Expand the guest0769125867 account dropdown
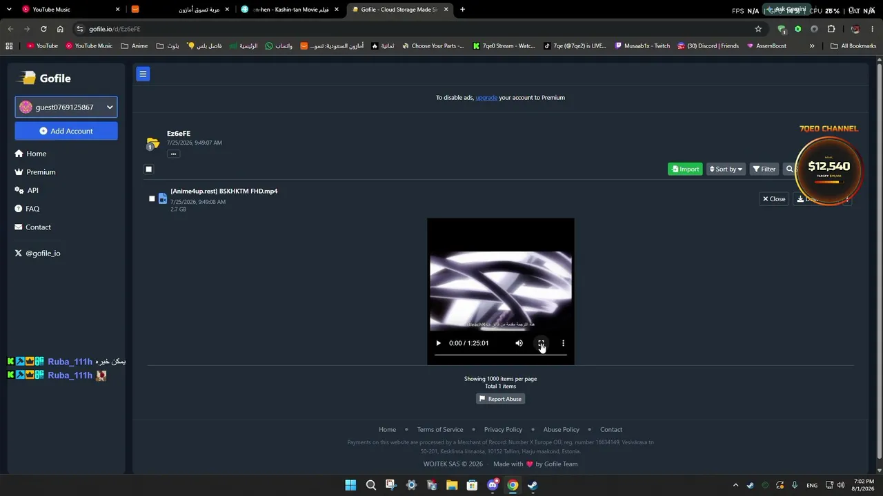Viewport: 883px width, 496px height. [66, 107]
